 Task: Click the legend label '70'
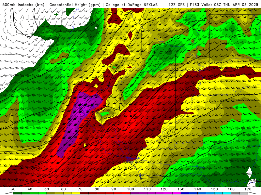pos(80,189)
